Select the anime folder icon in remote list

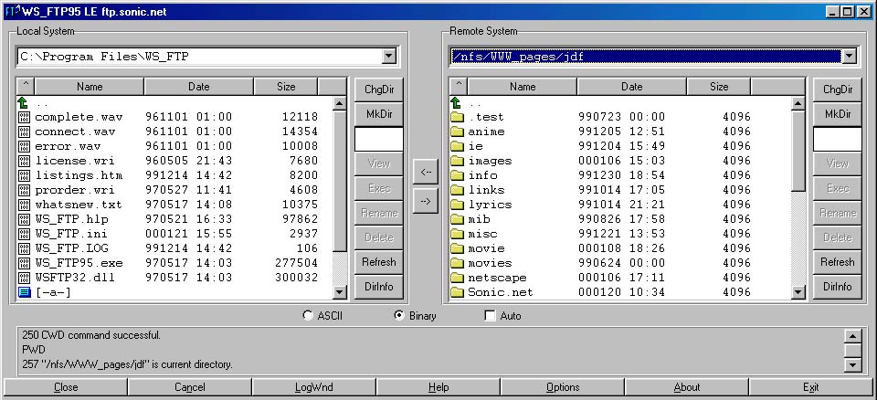[458, 132]
